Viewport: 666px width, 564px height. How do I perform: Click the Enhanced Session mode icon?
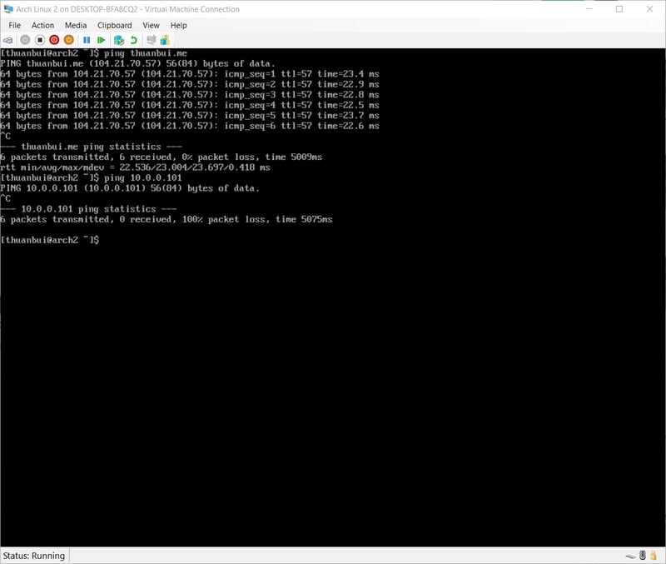(152, 39)
